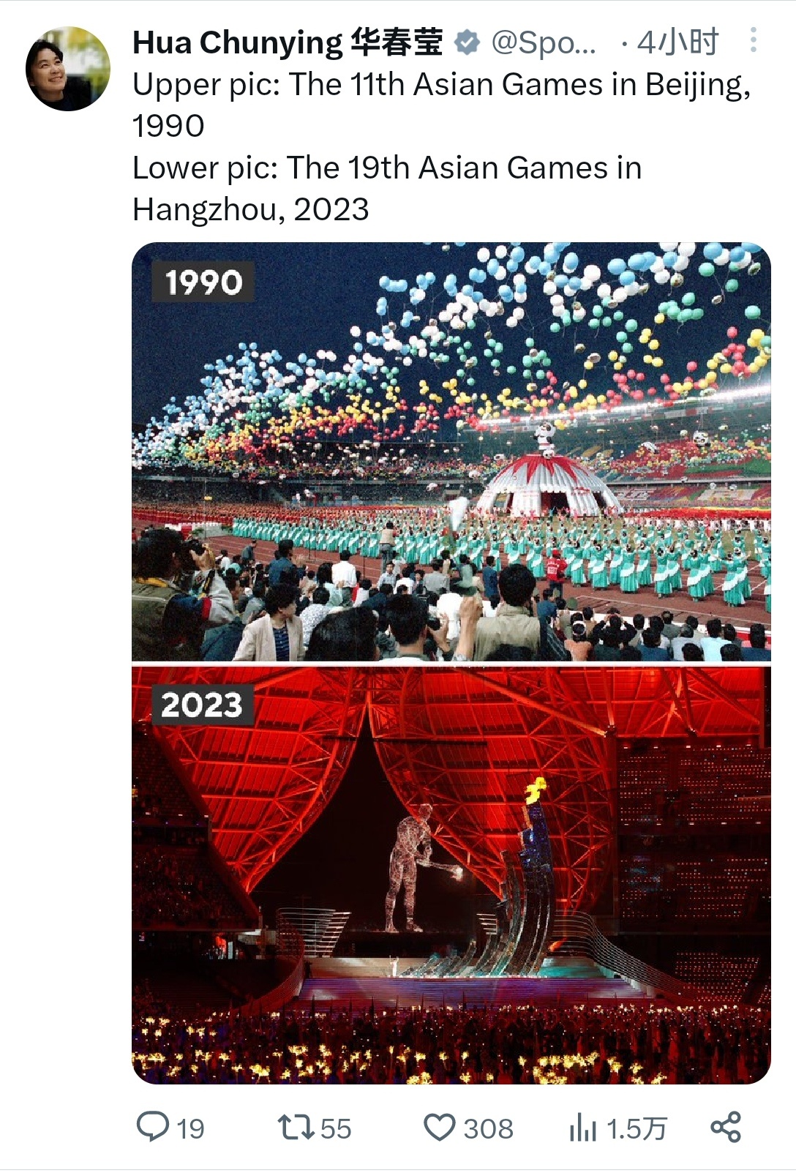Open the three-dot more options menu
This screenshot has width=796, height=1173.
point(753,40)
